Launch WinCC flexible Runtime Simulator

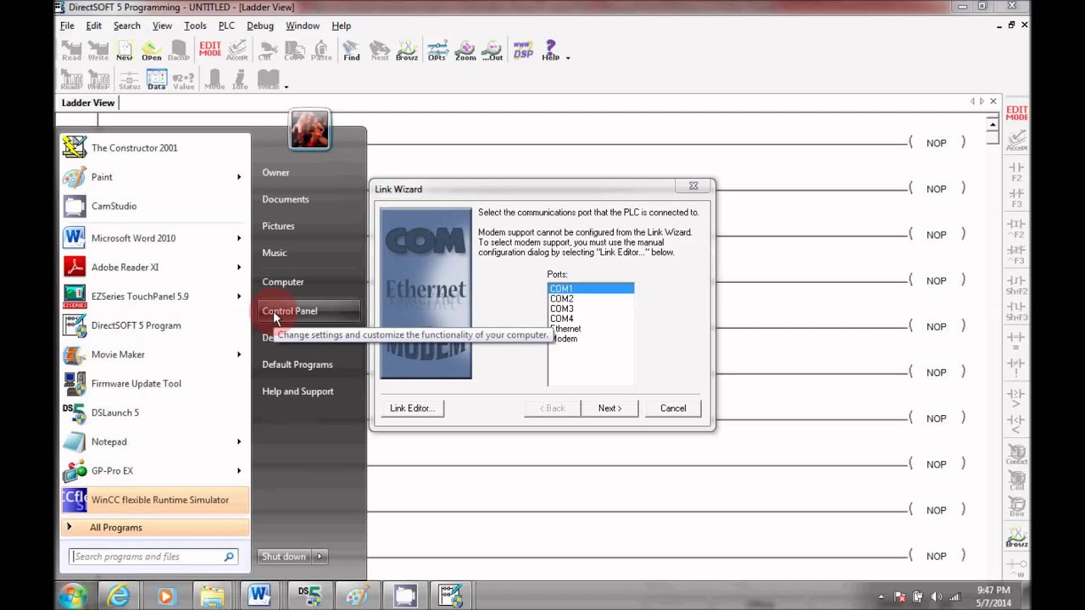(155, 500)
